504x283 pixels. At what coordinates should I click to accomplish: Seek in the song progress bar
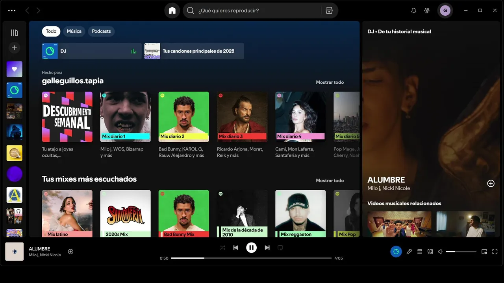[251, 258]
